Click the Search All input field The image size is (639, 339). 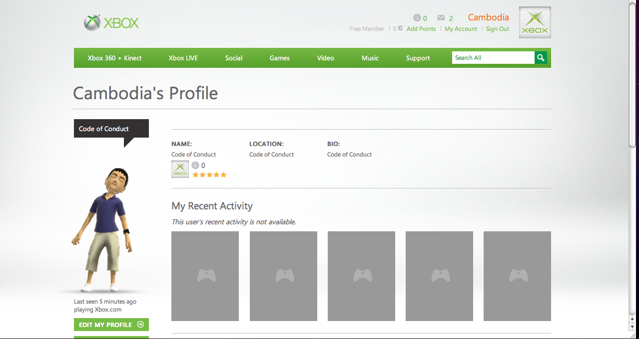click(x=493, y=58)
